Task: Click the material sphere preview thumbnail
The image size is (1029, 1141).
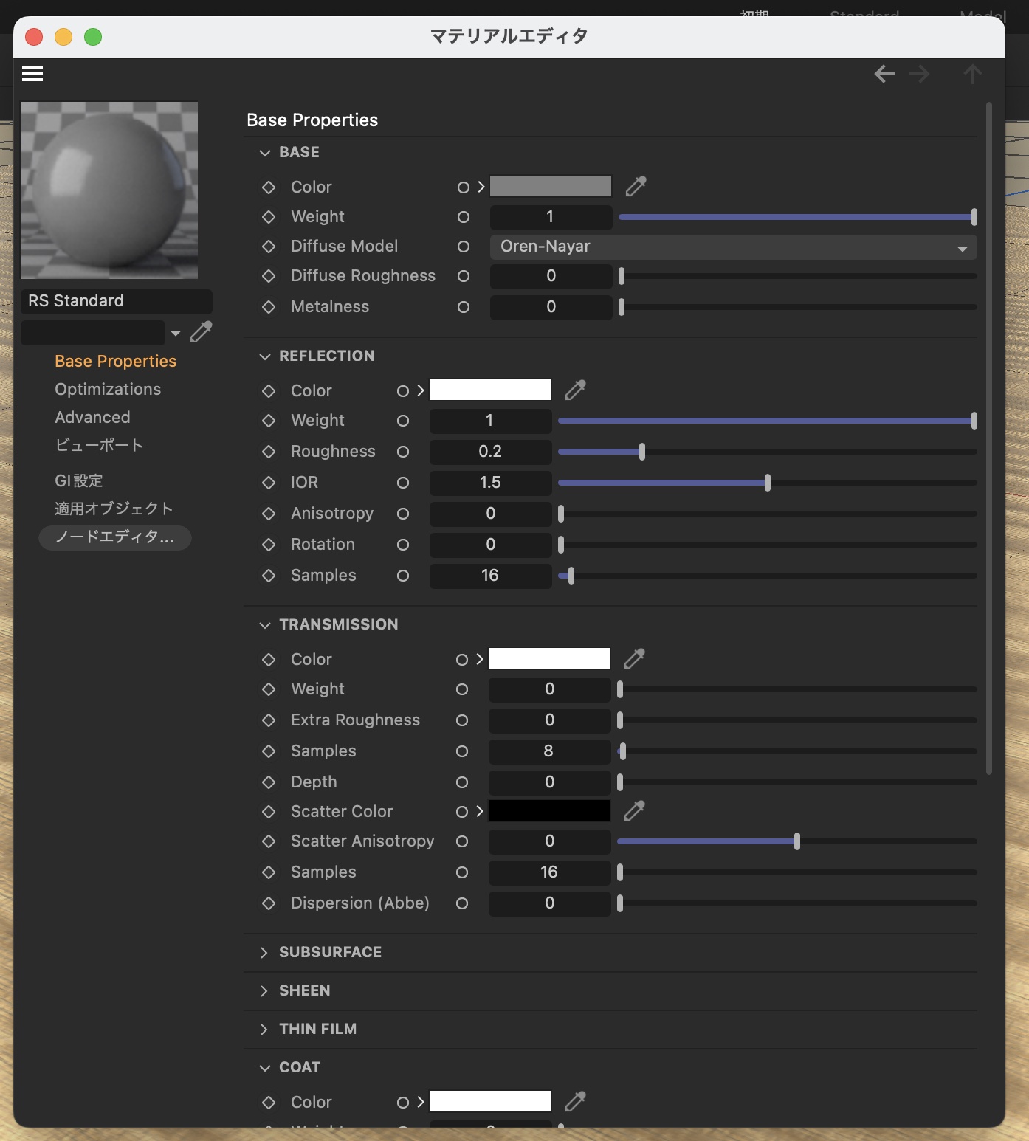Action: point(109,190)
